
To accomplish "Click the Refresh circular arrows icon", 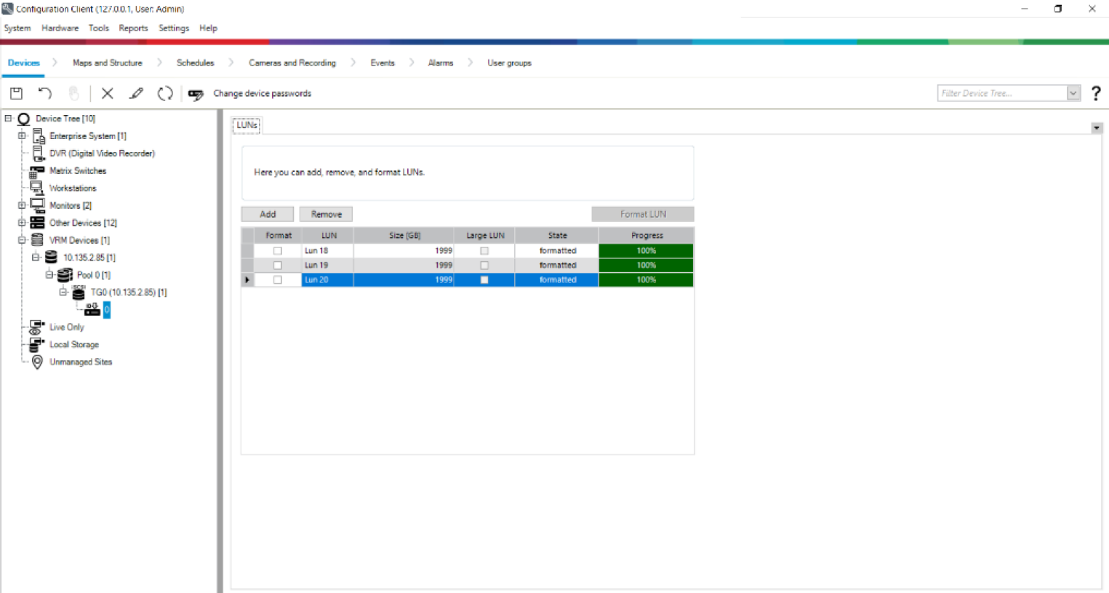I will point(165,93).
